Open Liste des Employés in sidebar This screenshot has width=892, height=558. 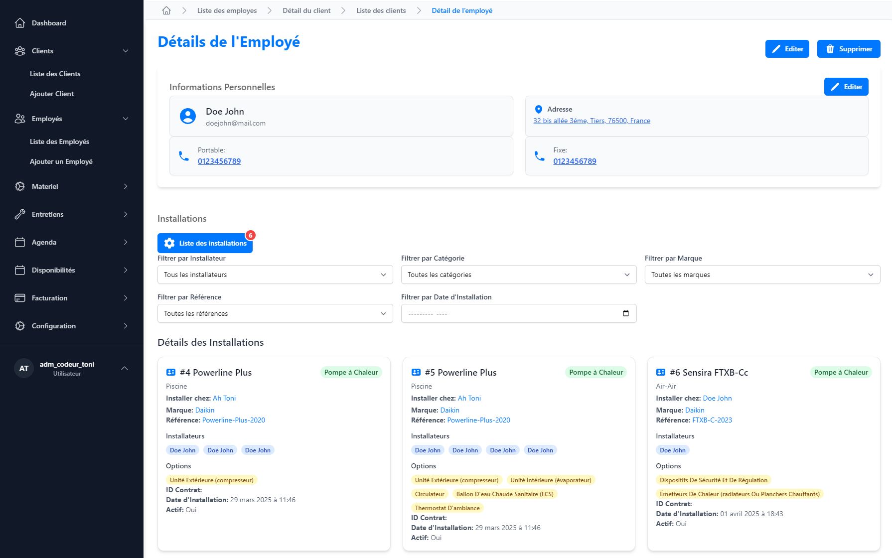[x=59, y=141]
